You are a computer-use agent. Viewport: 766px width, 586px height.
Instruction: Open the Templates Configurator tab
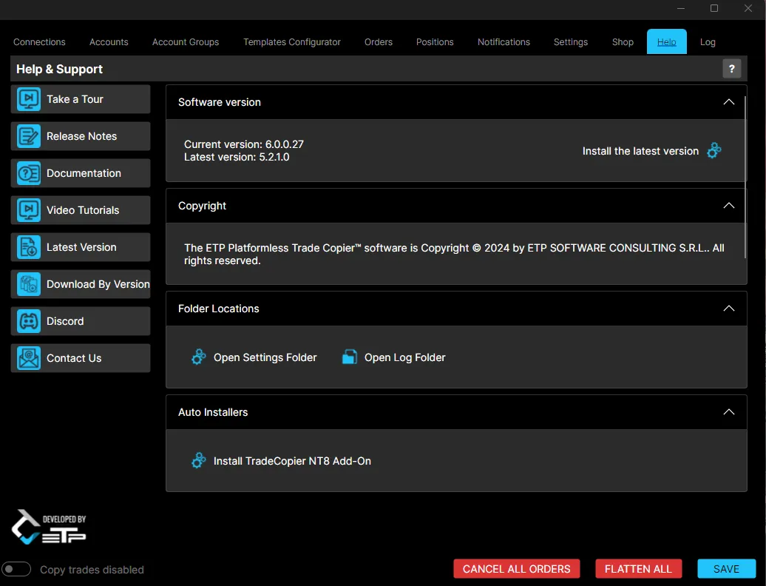[291, 42]
